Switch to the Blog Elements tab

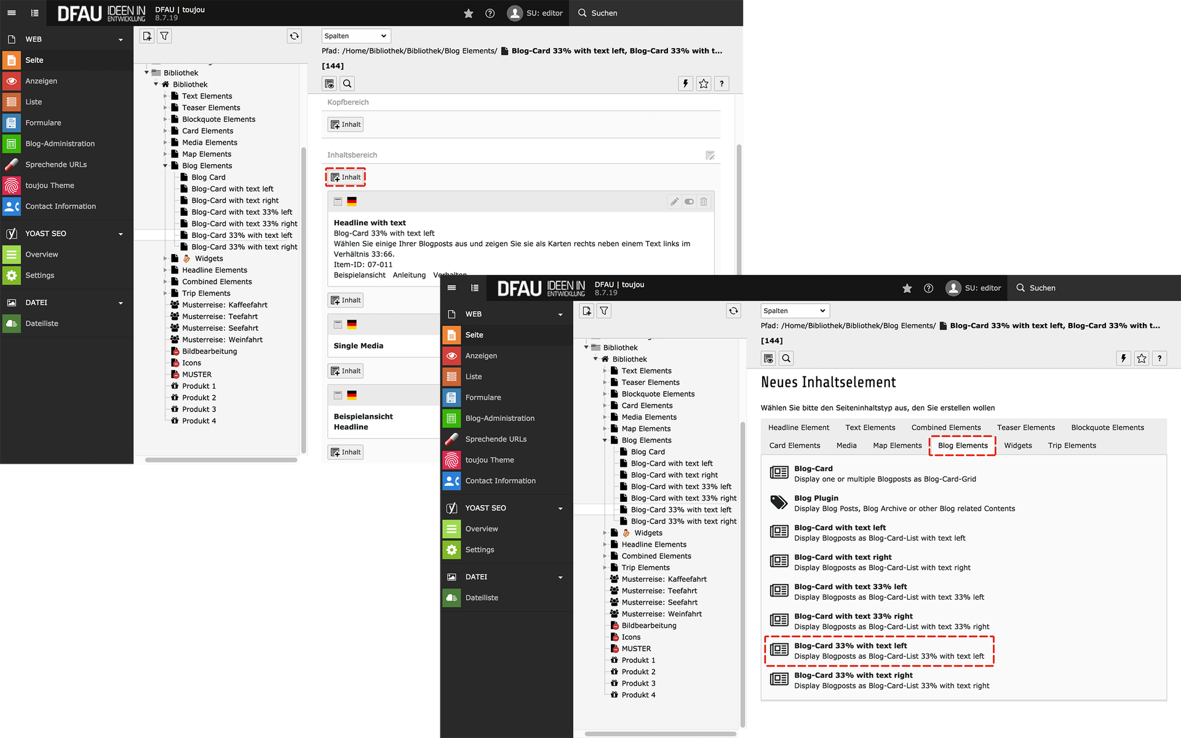coord(962,445)
